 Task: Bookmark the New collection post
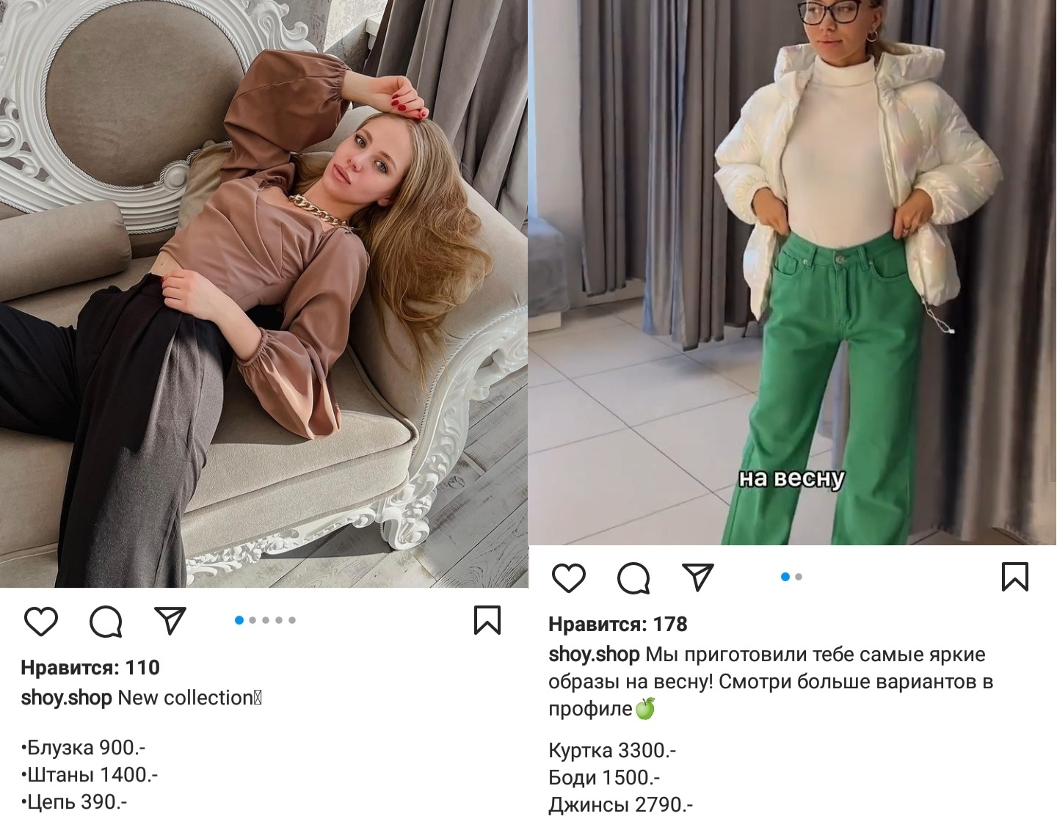tap(487, 620)
